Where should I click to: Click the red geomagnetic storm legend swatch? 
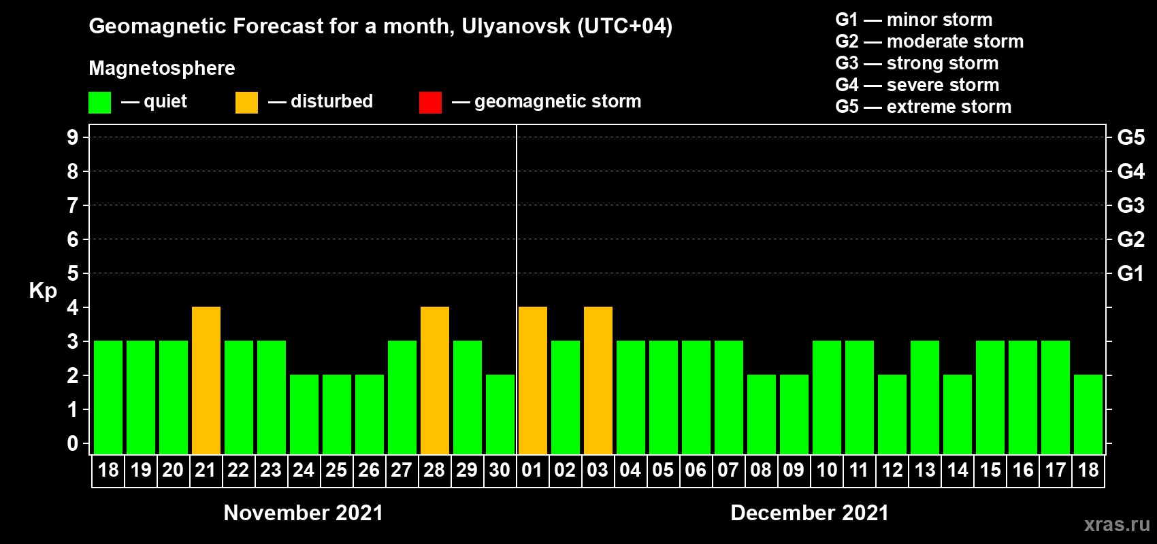(431, 103)
